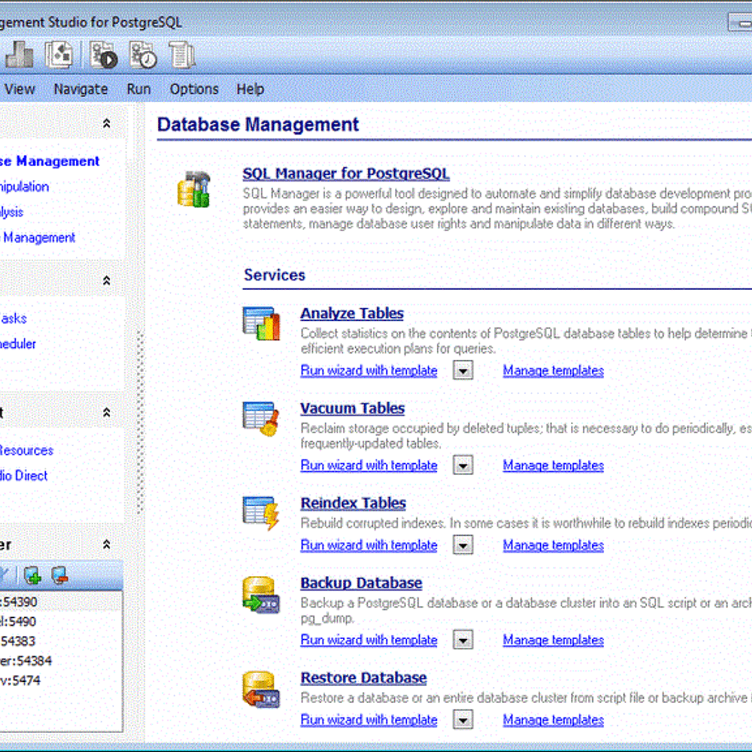752x752 pixels.
Task: Open the Options menu
Action: (x=194, y=89)
